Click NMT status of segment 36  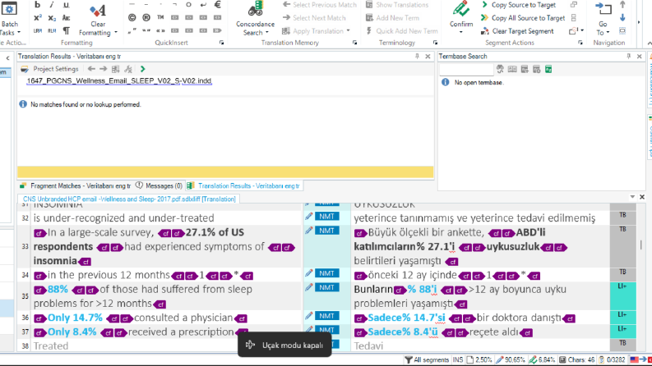point(327,316)
